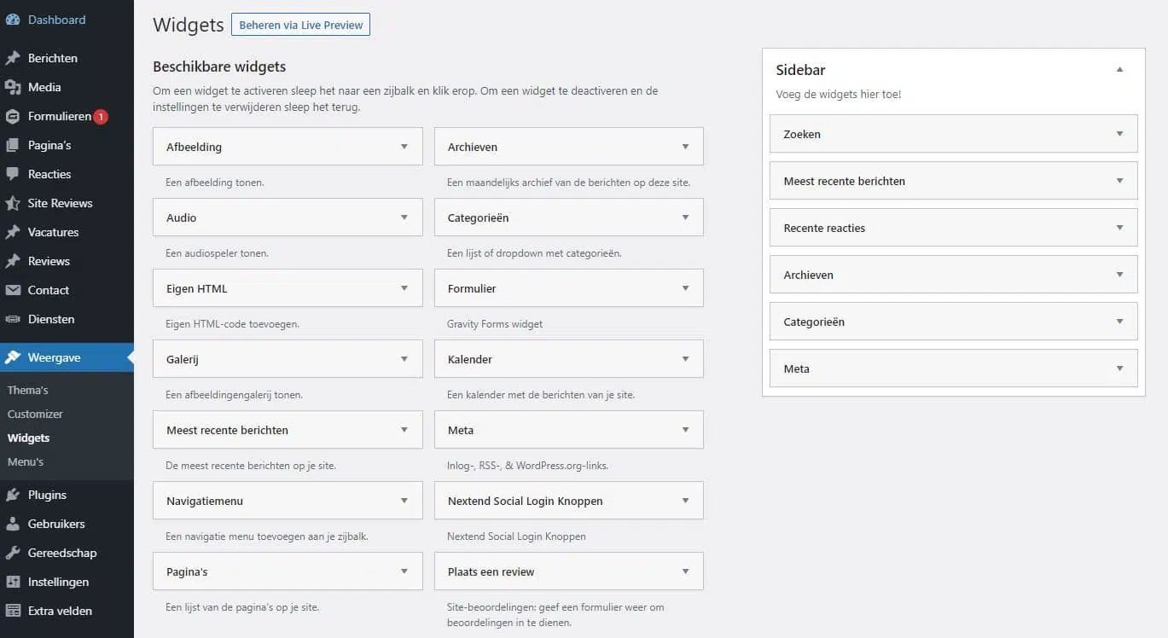Click the Gereedschap wrench icon

(13, 553)
